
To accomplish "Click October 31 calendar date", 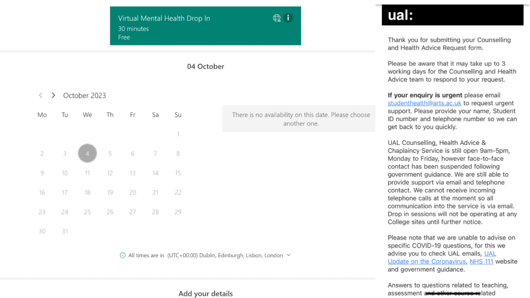I will (65, 231).
